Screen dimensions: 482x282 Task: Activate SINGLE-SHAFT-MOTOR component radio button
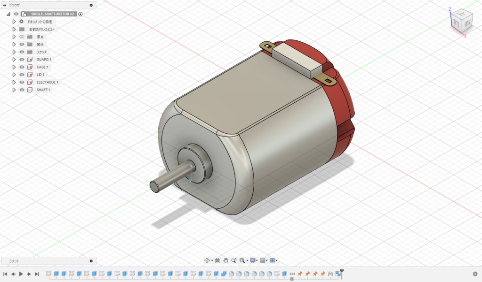click(80, 14)
